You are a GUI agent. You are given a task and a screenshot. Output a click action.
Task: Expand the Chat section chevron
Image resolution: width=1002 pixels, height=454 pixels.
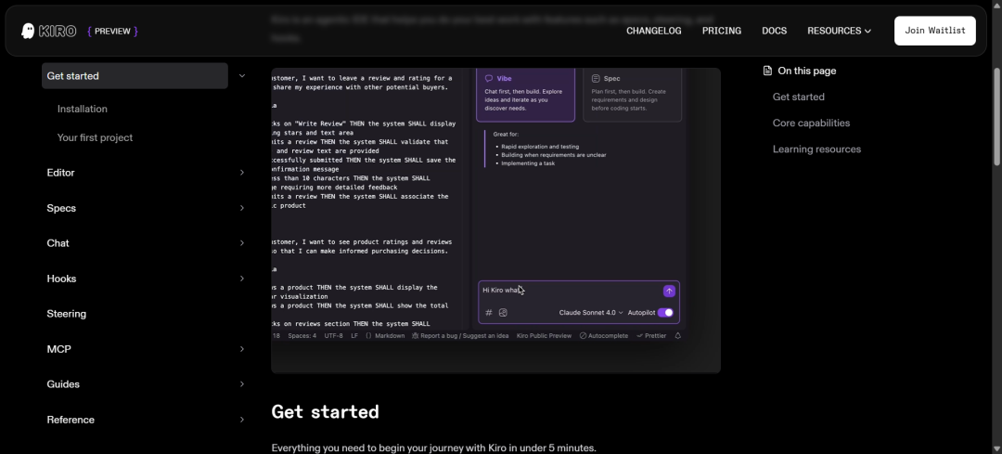point(241,243)
